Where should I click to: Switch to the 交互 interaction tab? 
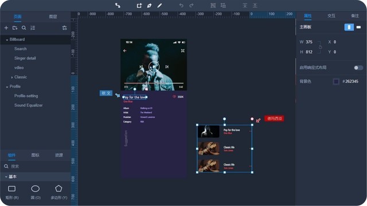331,16
